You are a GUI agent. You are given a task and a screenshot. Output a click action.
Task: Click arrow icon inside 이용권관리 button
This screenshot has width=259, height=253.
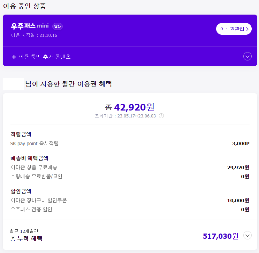click(247, 29)
